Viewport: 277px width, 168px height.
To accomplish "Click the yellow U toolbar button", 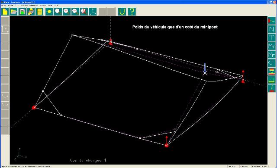I will click(x=122, y=12).
